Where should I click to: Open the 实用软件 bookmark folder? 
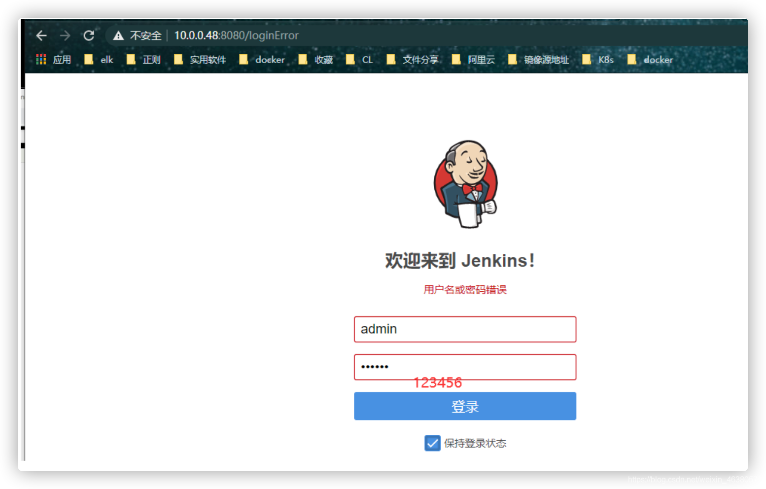point(200,60)
